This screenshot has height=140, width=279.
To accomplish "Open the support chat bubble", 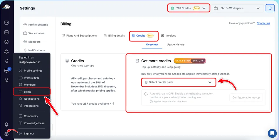I will (x=272, y=134).
